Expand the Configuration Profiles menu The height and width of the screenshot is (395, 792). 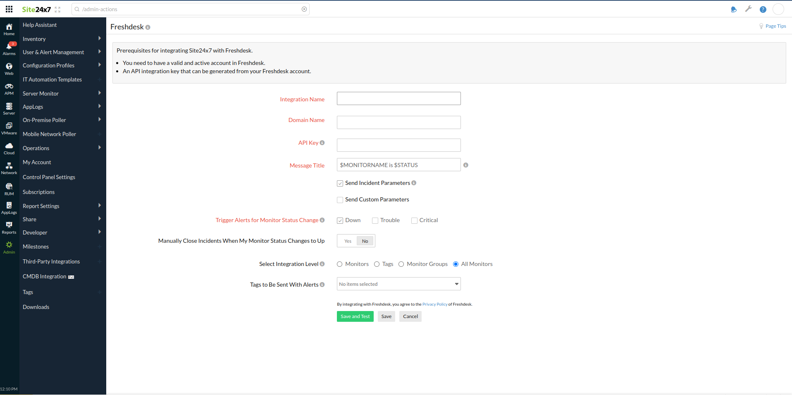[x=48, y=65]
